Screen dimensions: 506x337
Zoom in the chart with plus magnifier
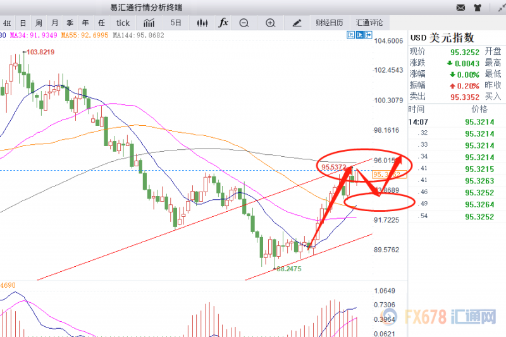point(271,23)
